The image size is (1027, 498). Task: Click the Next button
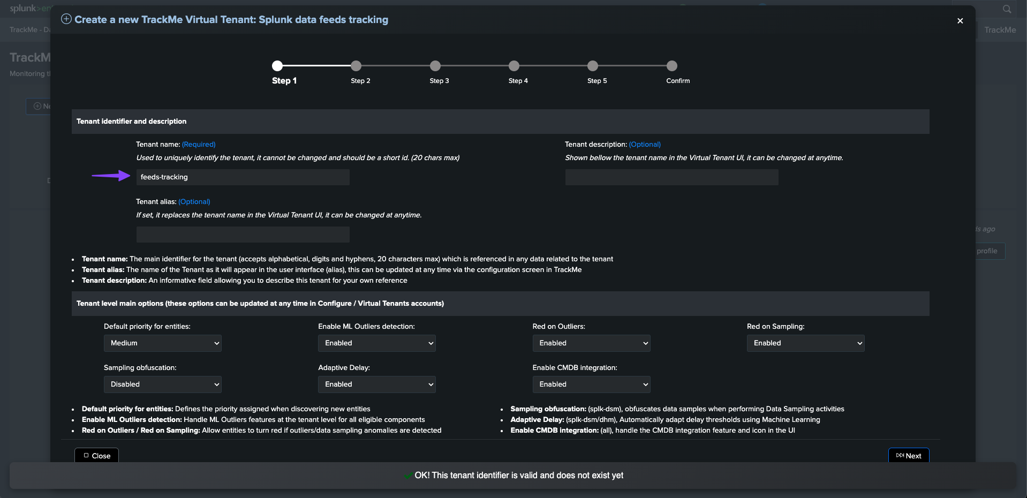pos(909,456)
